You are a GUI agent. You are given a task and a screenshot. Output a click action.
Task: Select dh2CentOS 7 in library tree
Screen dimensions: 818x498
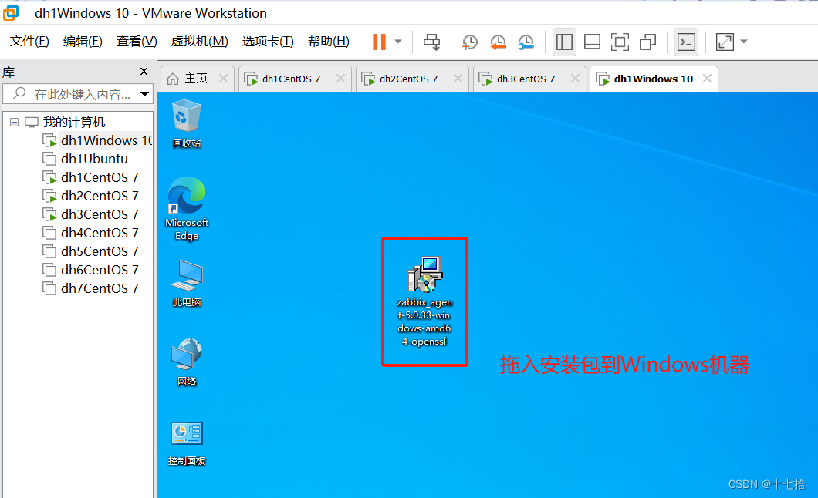point(100,196)
